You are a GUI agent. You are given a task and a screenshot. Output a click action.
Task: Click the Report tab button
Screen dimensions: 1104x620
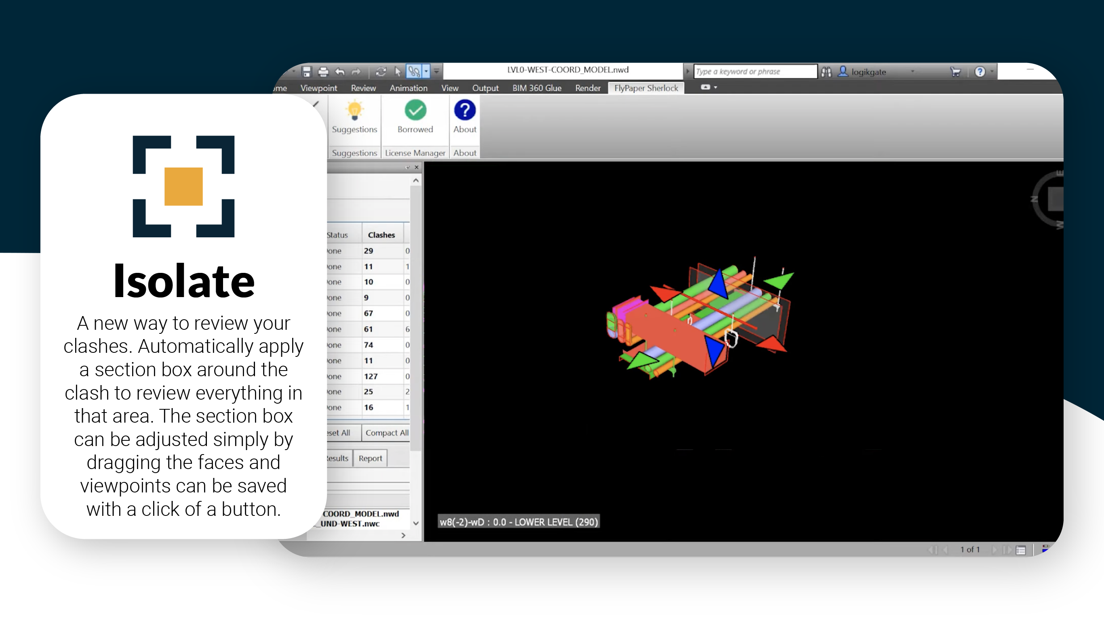pos(370,458)
